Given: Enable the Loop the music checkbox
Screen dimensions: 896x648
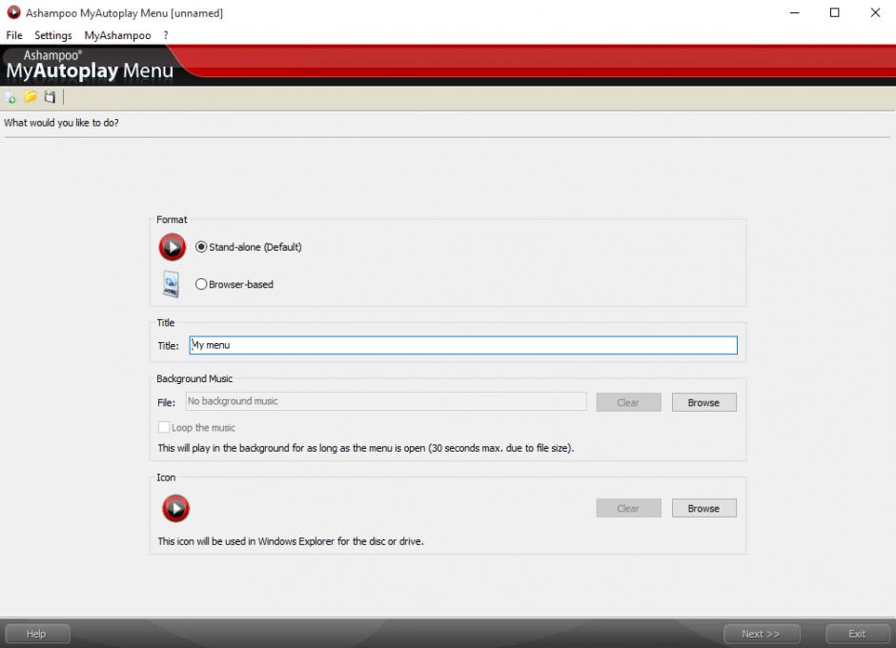Looking at the screenshot, I should (164, 428).
